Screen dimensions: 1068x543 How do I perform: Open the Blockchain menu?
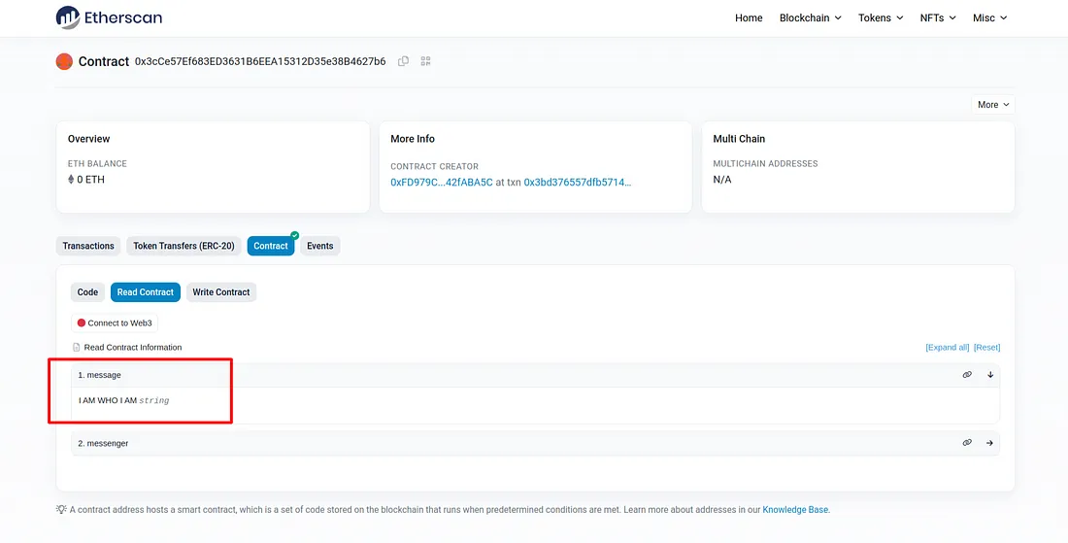tap(811, 17)
